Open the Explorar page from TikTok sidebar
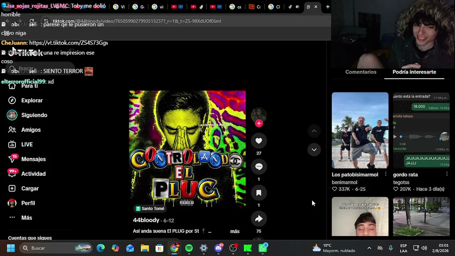Viewport: 455px width, 256px height. [x=25, y=100]
